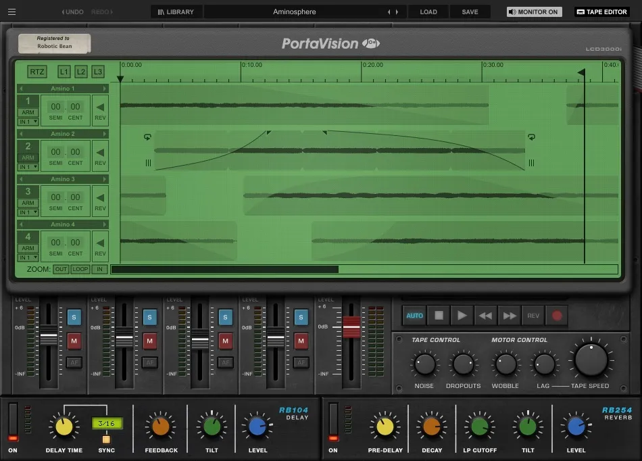Click the Load button

click(x=428, y=12)
